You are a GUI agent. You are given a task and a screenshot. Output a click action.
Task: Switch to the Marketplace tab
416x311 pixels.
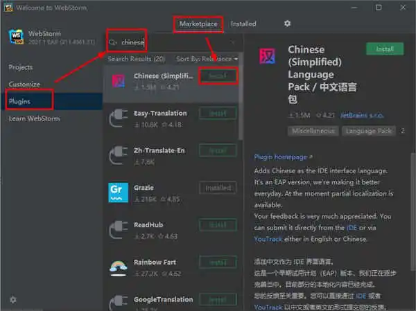pyautogui.click(x=198, y=24)
